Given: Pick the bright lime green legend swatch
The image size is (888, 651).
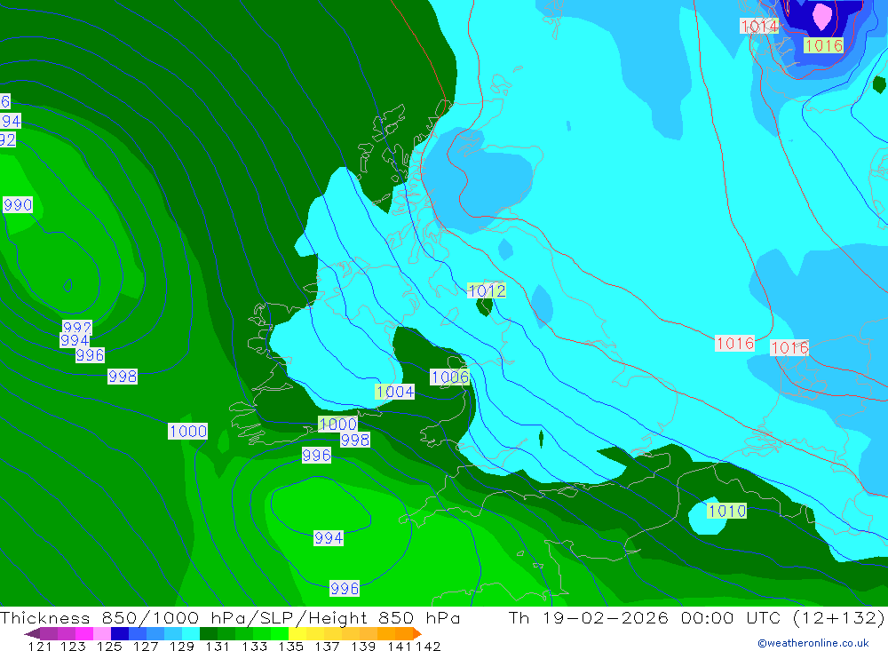Looking at the screenshot, I should (x=280, y=634).
